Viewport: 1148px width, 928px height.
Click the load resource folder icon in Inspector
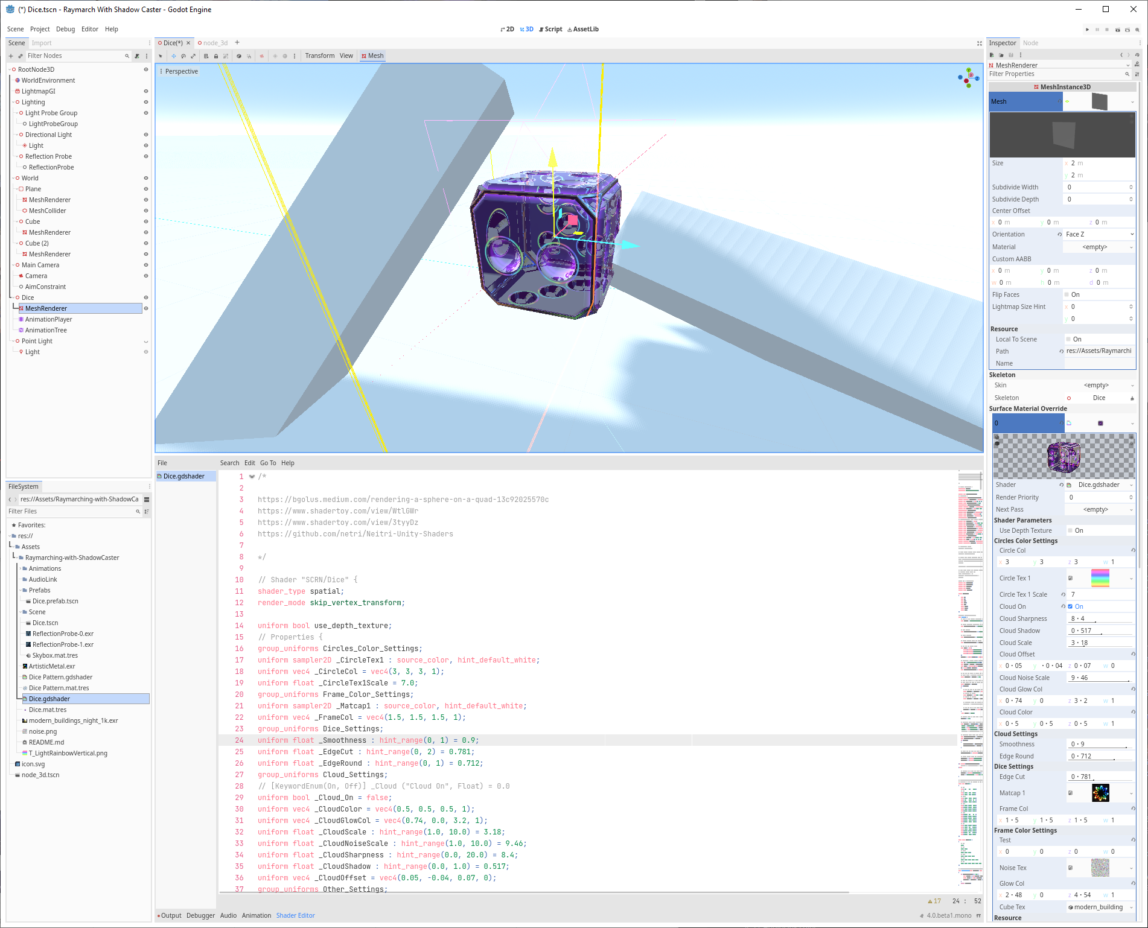coord(1001,55)
